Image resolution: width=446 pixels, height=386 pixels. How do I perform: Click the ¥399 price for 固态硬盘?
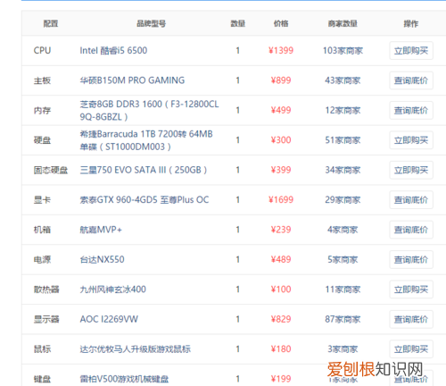pyautogui.click(x=281, y=170)
